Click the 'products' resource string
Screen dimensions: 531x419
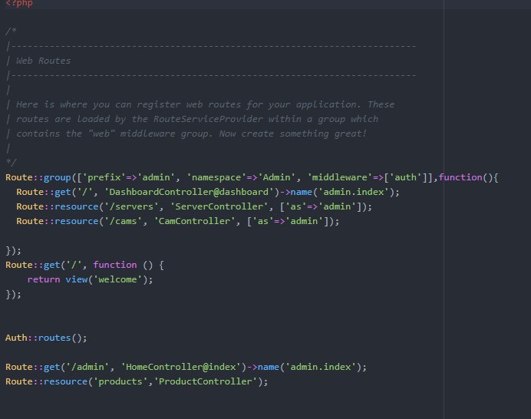click(x=120, y=381)
